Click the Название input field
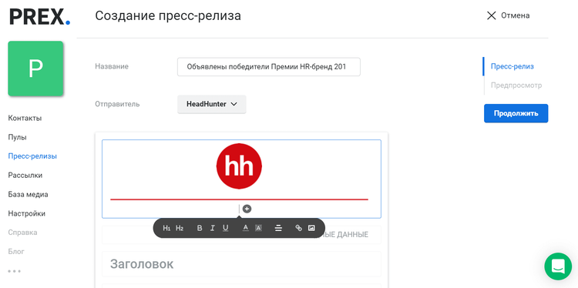Image resolution: width=578 pixels, height=288 pixels. point(269,67)
